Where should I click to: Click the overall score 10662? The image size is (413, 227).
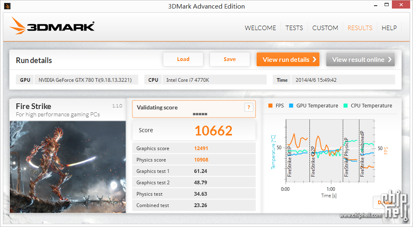tap(213, 131)
